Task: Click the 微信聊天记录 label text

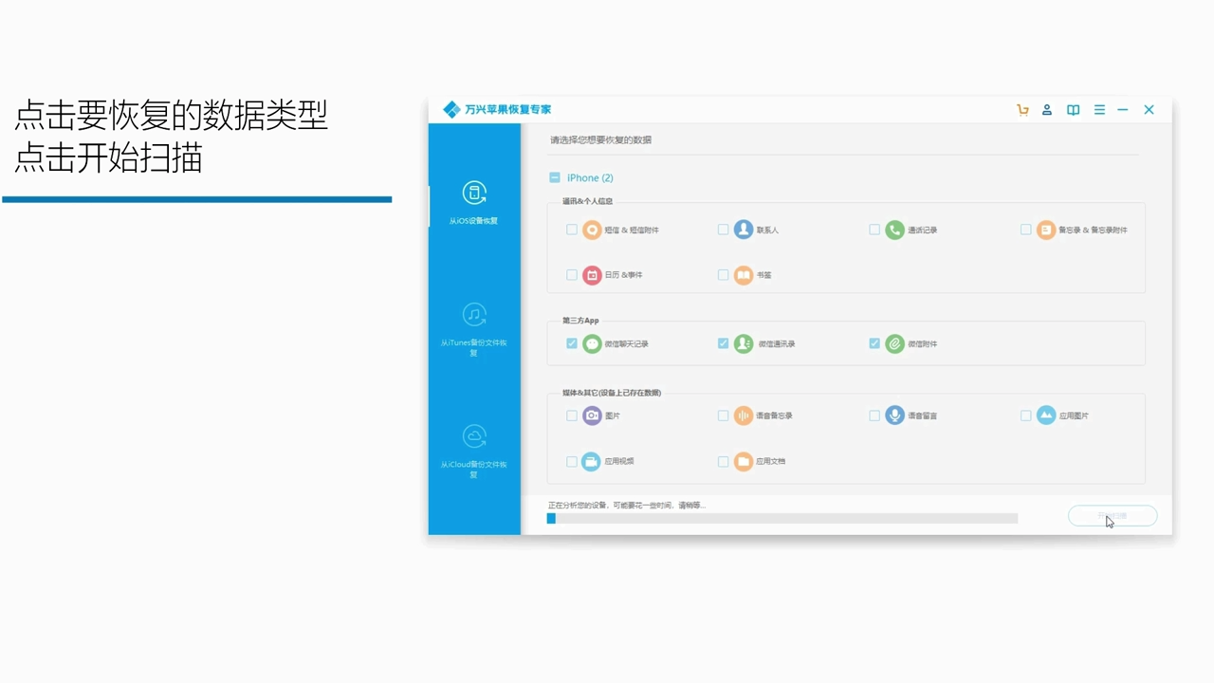Action: pyautogui.click(x=627, y=344)
